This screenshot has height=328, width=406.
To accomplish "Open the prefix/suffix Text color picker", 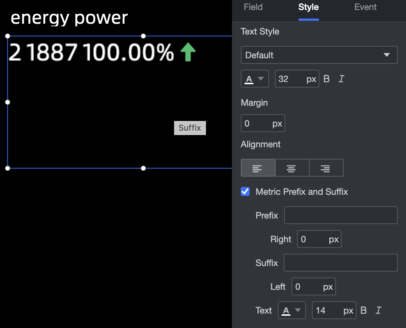I will pos(292,310).
